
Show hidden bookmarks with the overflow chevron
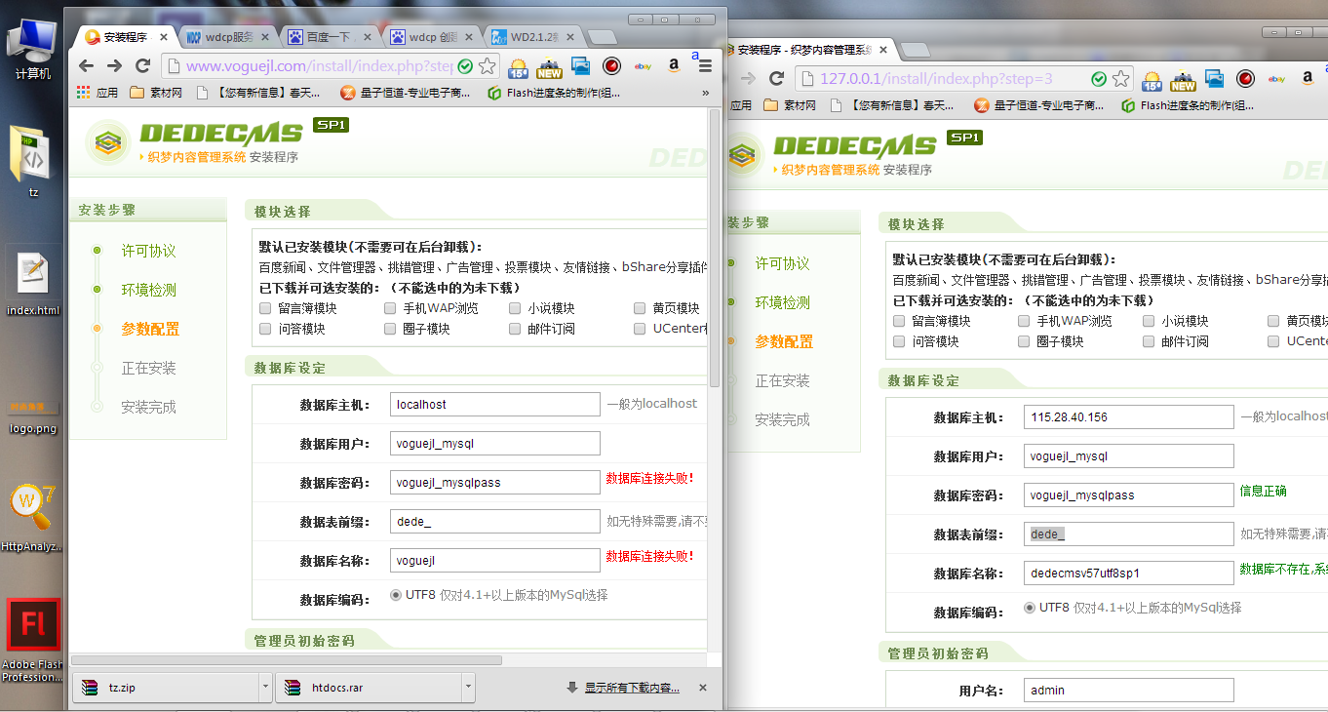[x=705, y=93]
